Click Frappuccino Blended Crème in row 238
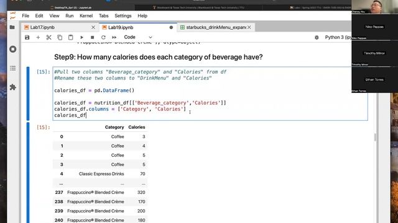The height and width of the screenshot is (223, 398). pos(95,202)
